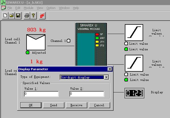Click the yellow ST1 status LED
The width and height of the screenshot is (170, 118).
click(x=97, y=42)
